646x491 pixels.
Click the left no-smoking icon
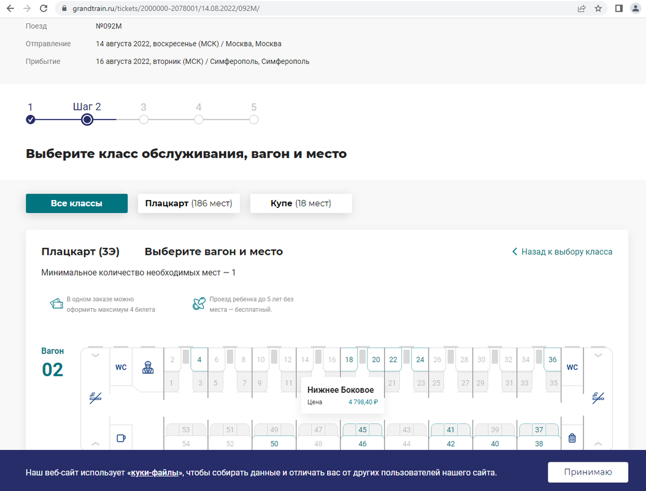[95, 398]
